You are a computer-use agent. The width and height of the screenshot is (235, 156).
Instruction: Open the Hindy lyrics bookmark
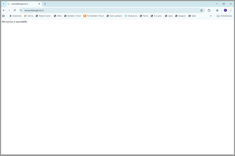(131, 16)
